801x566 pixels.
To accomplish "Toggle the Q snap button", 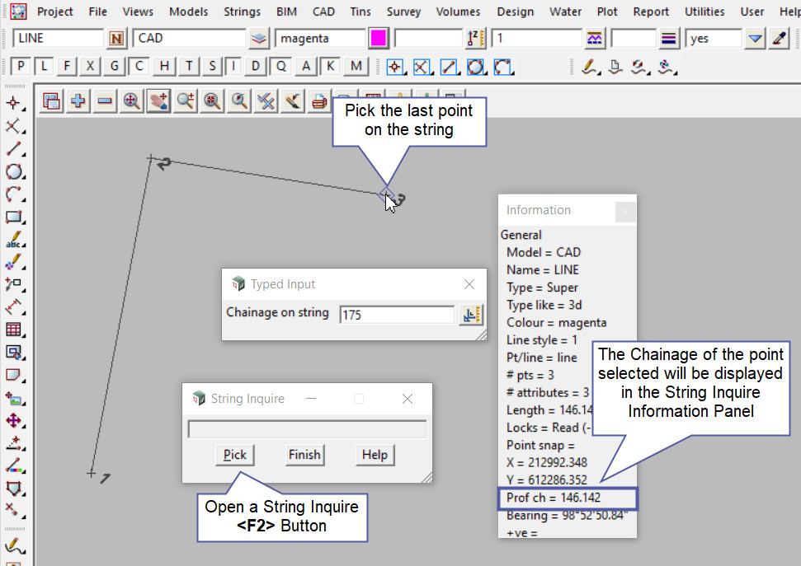I will coord(280,67).
